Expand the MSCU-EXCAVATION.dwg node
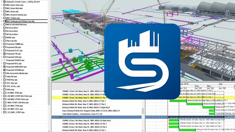 coord(2,24)
